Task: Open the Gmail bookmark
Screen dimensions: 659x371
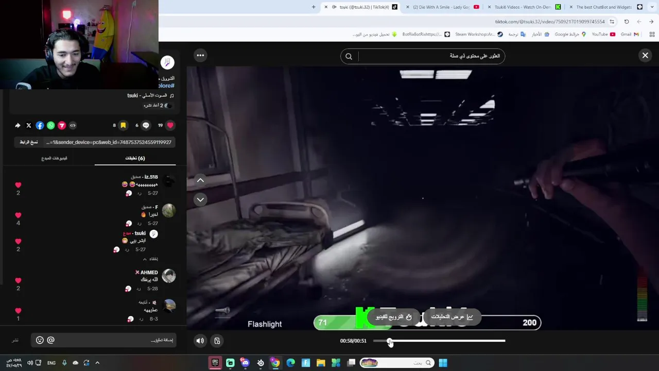Action: [x=630, y=35]
